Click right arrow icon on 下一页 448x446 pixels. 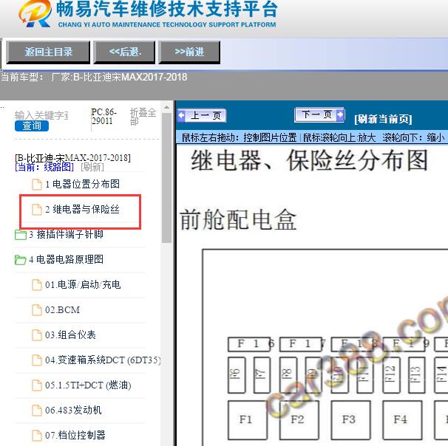(340, 114)
